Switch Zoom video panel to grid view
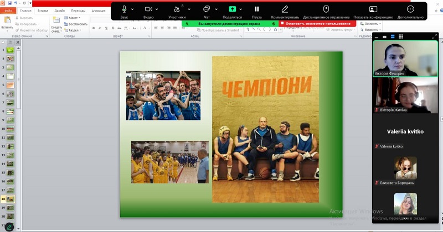Viewport: 443px width, 232px height. [400, 36]
